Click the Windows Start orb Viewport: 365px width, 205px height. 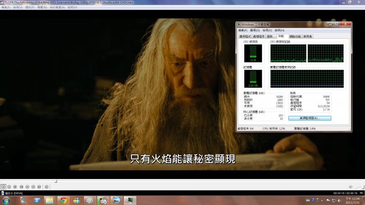6,200
